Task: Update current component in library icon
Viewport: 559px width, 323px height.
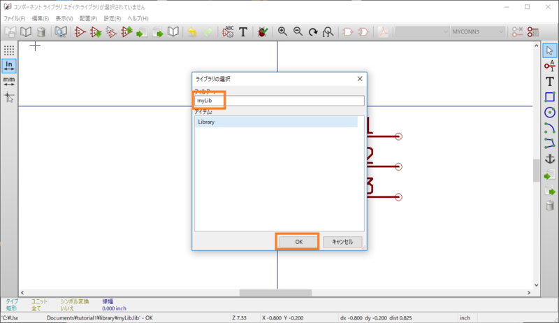Action: coord(111,32)
